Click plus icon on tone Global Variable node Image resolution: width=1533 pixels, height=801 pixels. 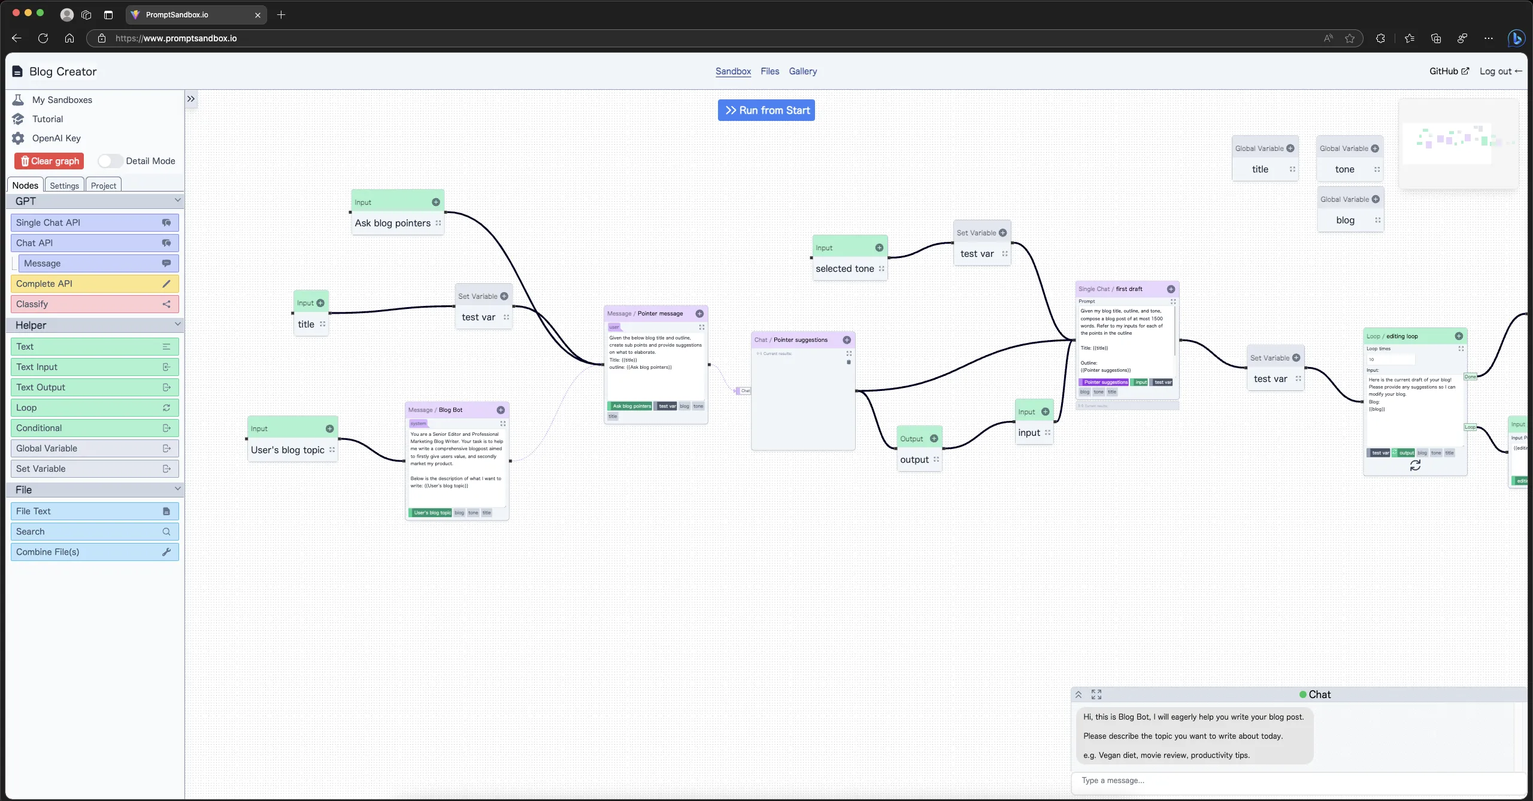coord(1375,148)
